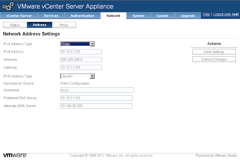Click the IPv6 Address Type dropdown arrow
Viewport: 240px width, 162px height.
pos(92,76)
